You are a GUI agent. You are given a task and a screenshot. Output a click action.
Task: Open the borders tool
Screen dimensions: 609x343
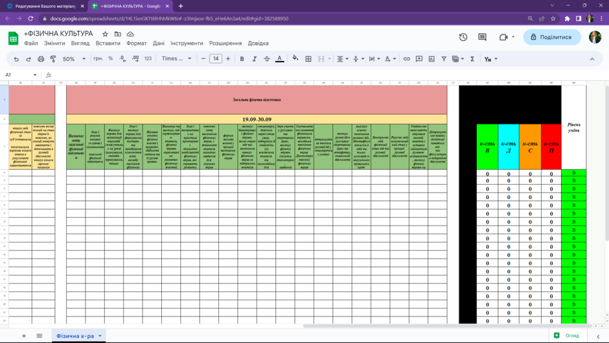[x=308, y=59]
